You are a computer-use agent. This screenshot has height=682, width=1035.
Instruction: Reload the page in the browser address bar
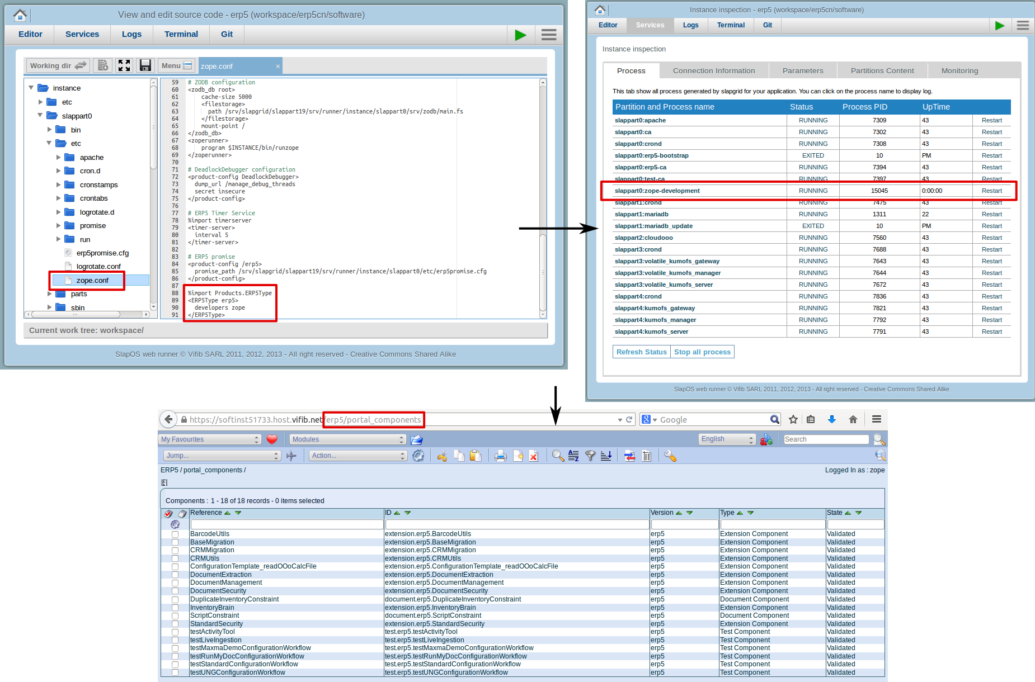click(629, 419)
